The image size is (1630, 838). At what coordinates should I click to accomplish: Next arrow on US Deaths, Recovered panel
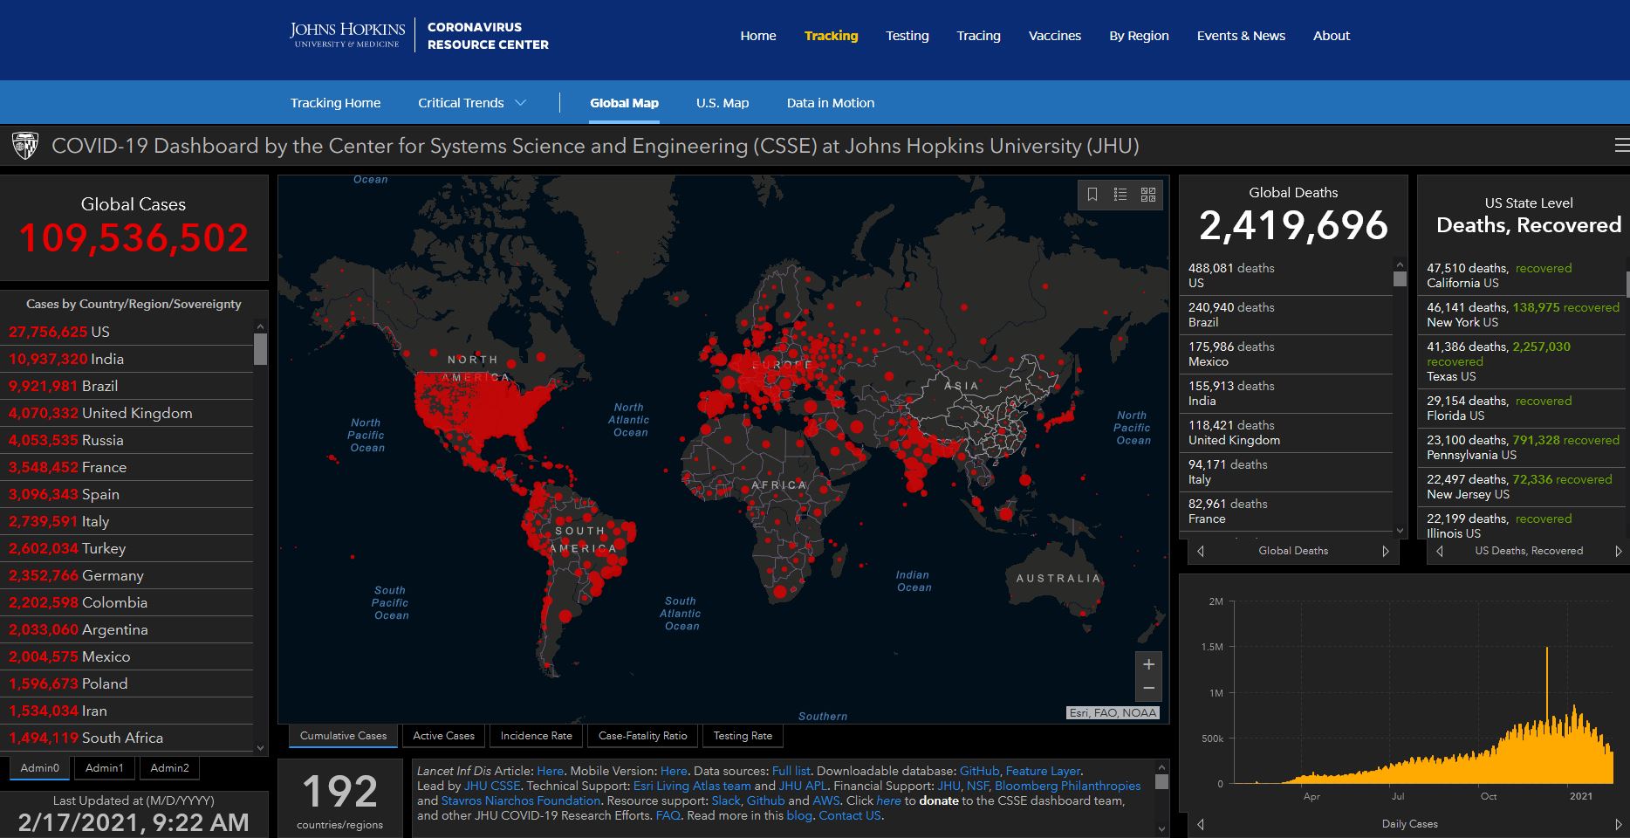pos(1618,551)
